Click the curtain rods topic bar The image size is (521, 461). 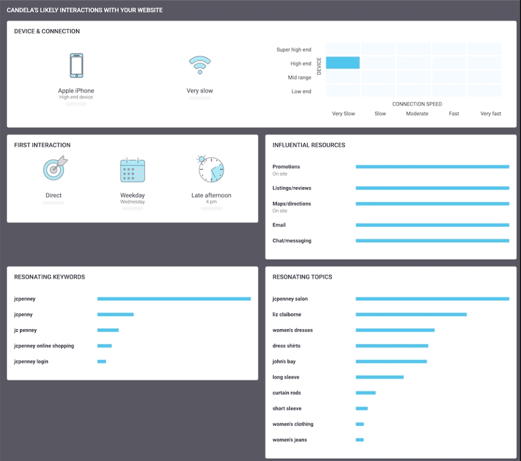point(365,392)
